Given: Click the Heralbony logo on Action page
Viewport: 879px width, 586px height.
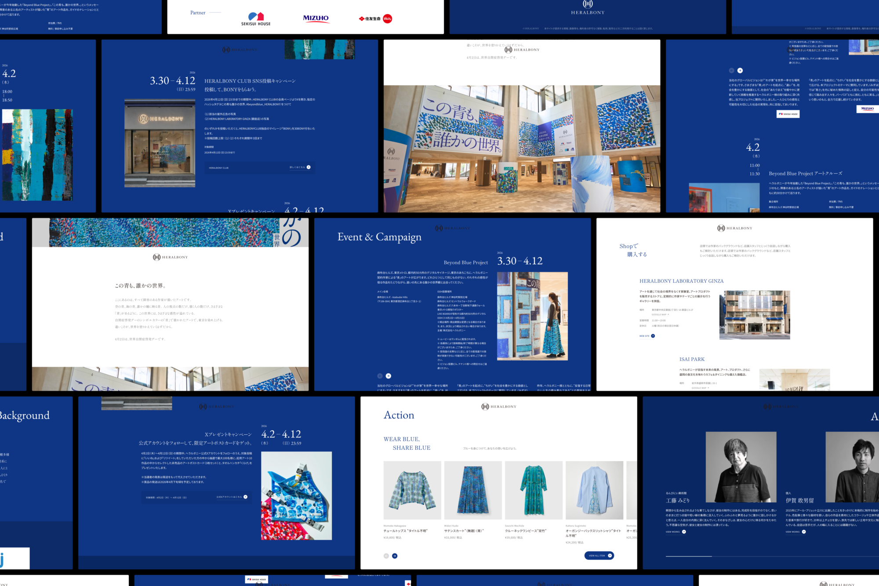Looking at the screenshot, I should tap(499, 407).
